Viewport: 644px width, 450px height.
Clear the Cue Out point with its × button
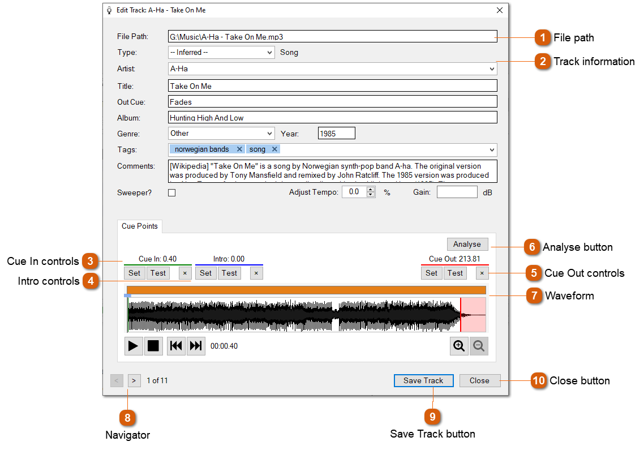tap(482, 273)
